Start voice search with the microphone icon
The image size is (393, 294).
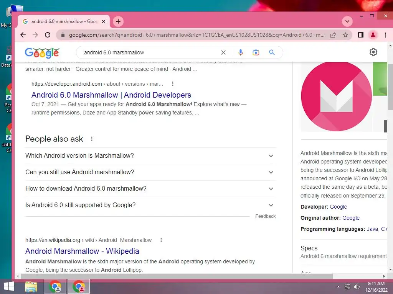241,52
